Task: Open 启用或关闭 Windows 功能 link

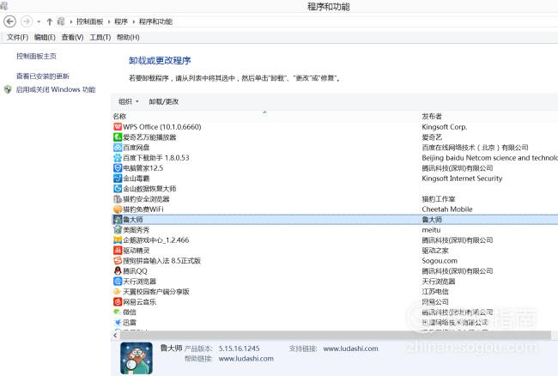Action: tap(56, 89)
